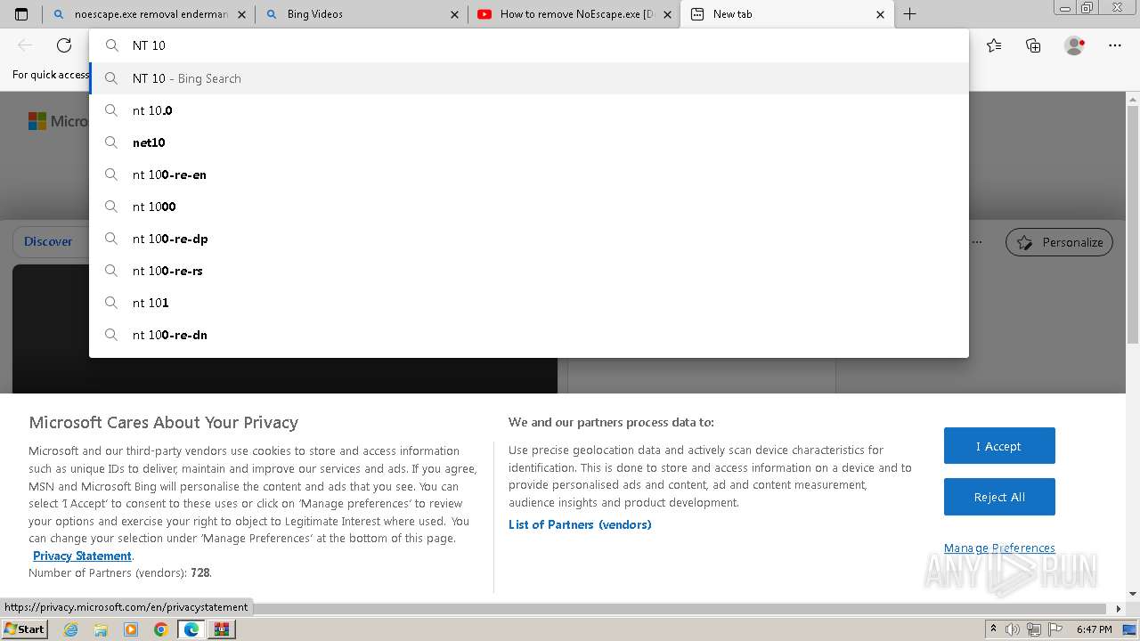The image size is (1140, 641).
Task: Click the vertical page scrollbar
Action: (x=1133, y=223)
